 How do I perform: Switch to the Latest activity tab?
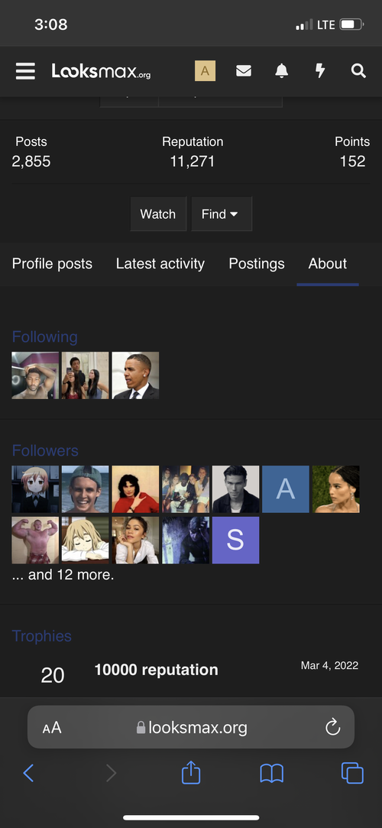coord(160,264)
